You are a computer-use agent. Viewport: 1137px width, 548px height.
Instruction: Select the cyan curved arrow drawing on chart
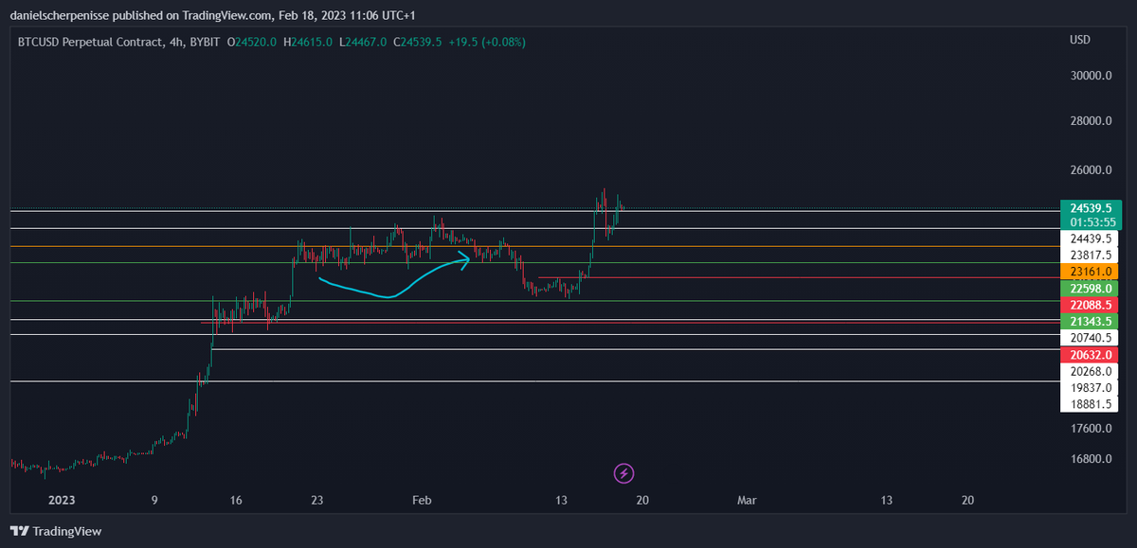tap(396, 276)
